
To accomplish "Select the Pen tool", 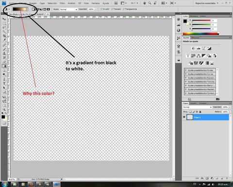I will click(4, 79).
